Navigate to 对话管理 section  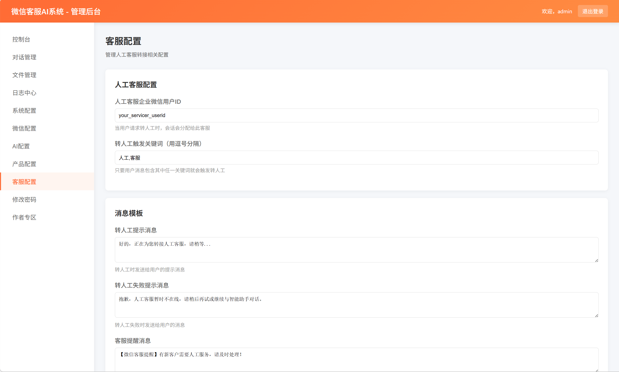tap(24, 57)
